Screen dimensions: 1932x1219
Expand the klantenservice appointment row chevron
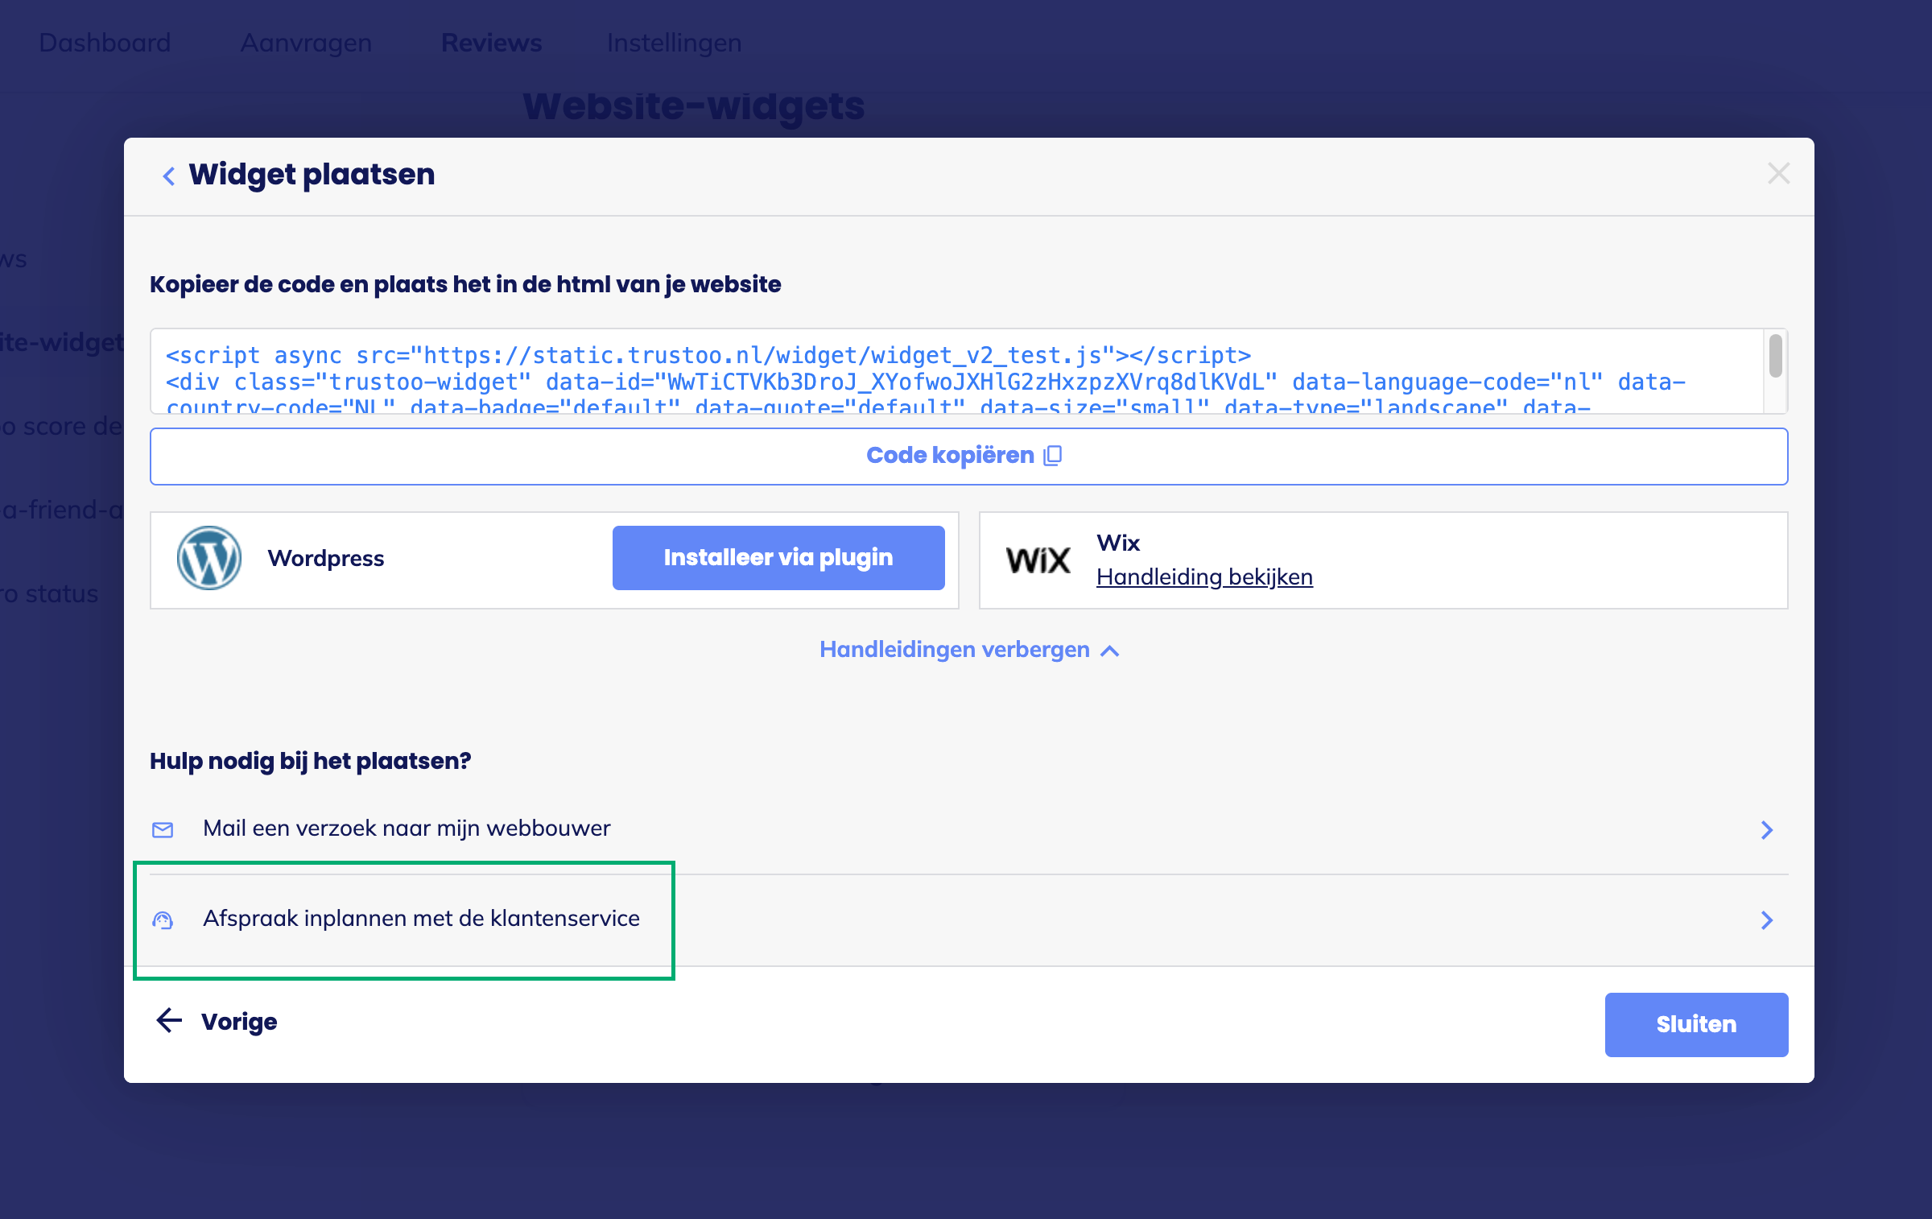click(x=1767, y=919)
